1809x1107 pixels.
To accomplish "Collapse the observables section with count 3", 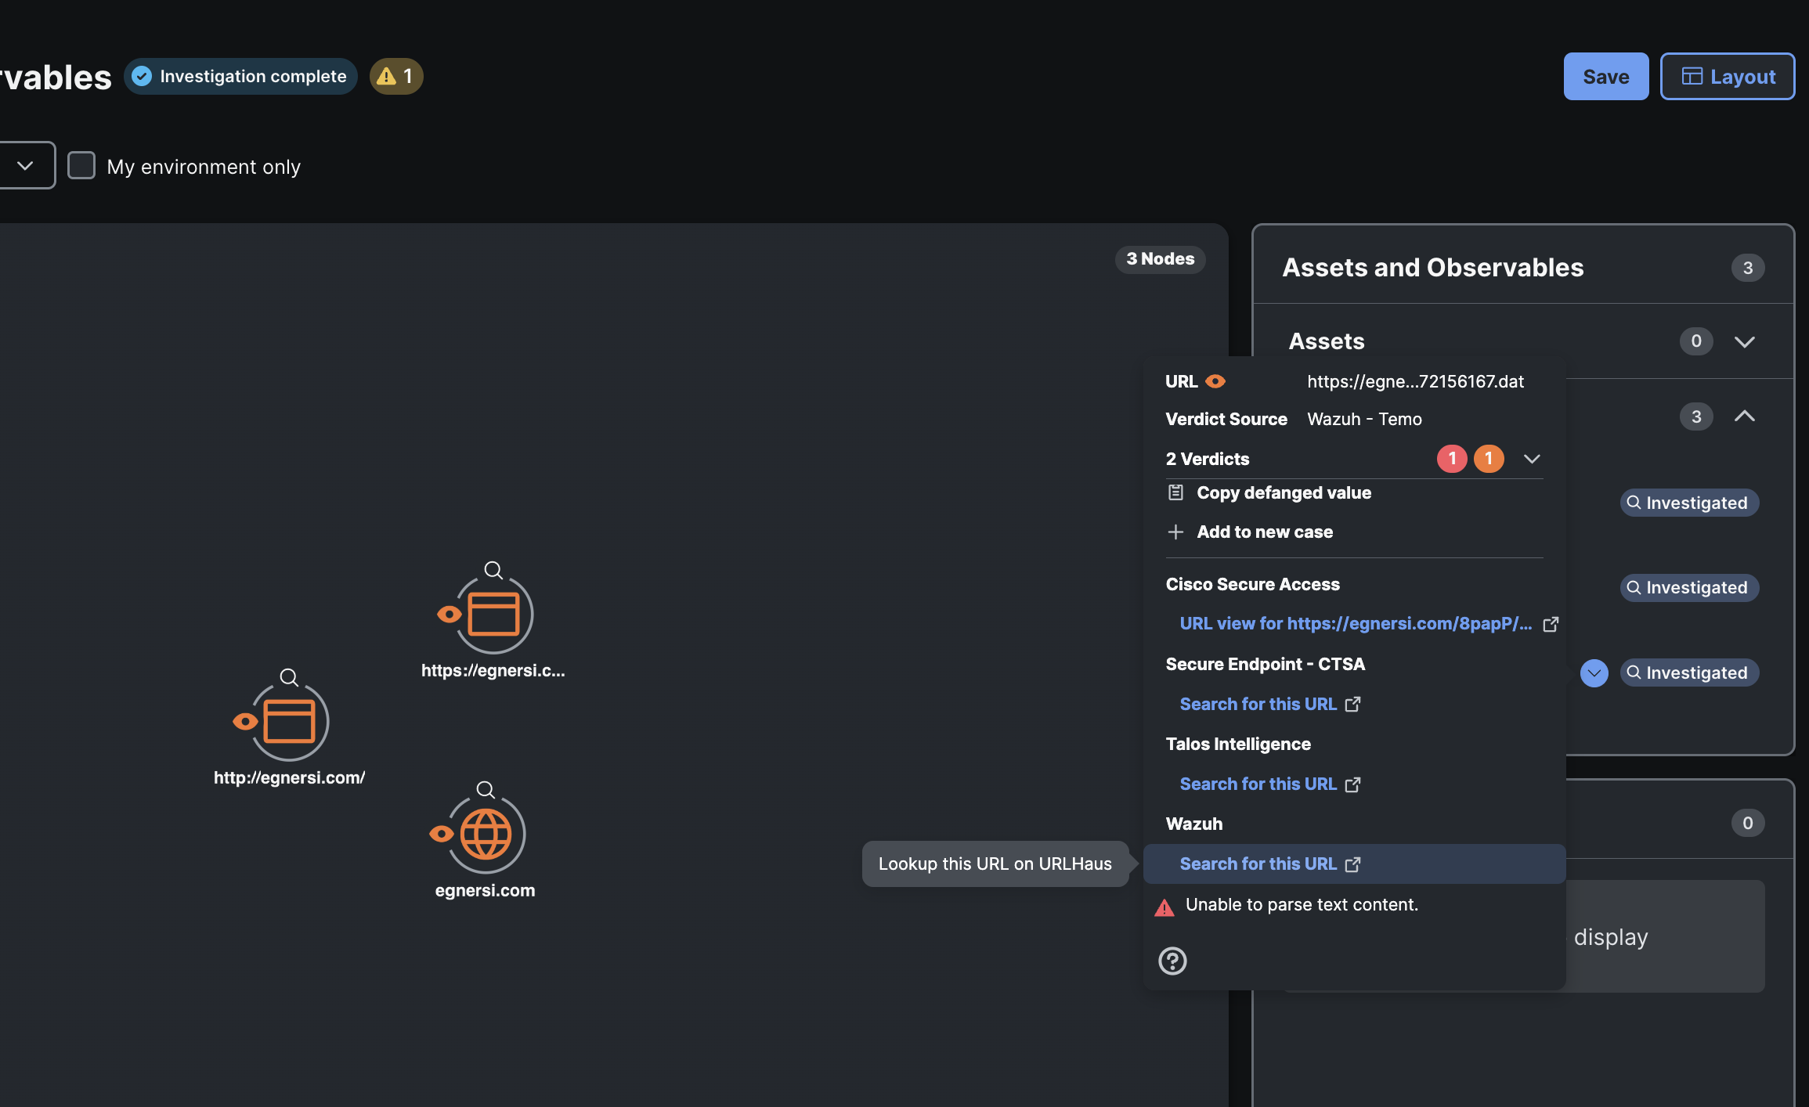I will click(x=1744, y=416).
